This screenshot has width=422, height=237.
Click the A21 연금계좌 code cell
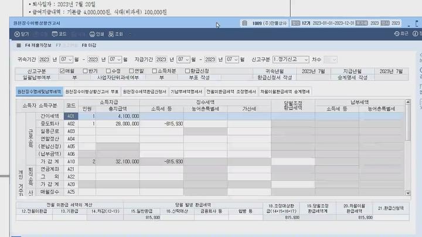click(71, 169)
